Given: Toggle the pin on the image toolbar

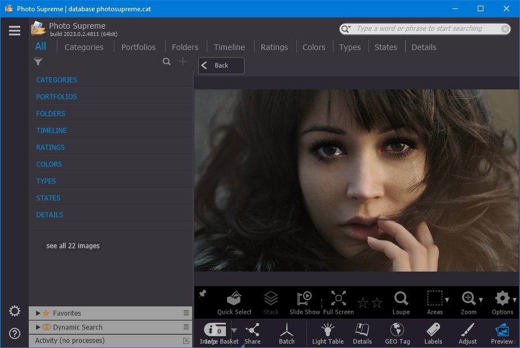Looking at the screenshot, I should (203, 294).
